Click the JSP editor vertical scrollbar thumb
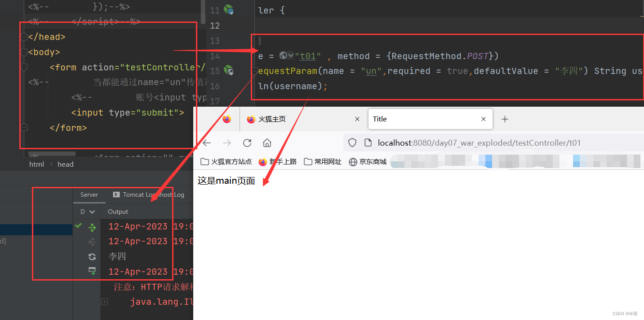This screenshot has width=644, height=320. [x=203, y=12]
